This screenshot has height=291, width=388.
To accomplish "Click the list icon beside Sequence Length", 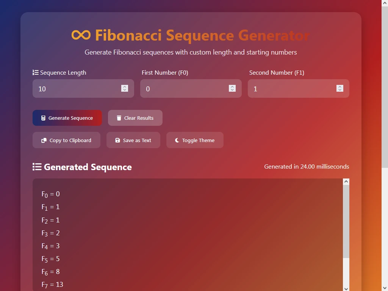I will click(35, 72).
